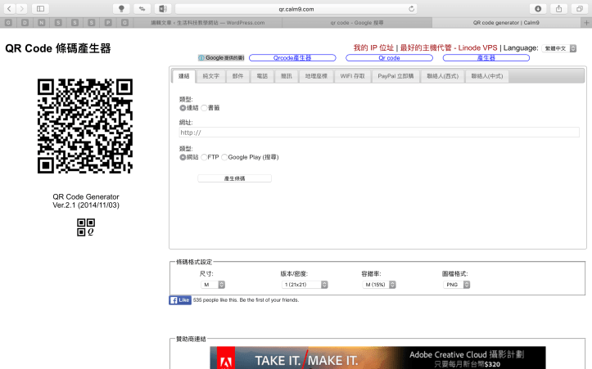This screenshot has height=369, width=592.
Task: Click the Adobe logo in banner
Action: pos(226,359)
